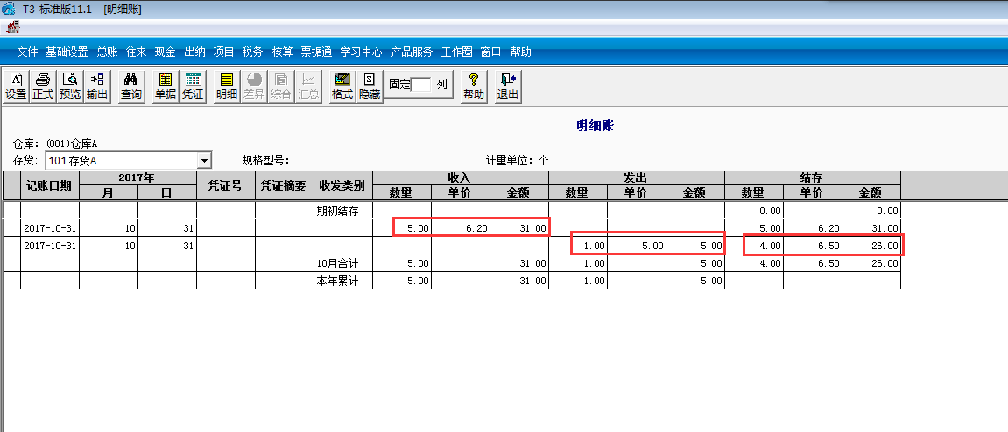The image size is (1008, 432).
Task: Click the 记账日期 column header
Action: point(50,185)
